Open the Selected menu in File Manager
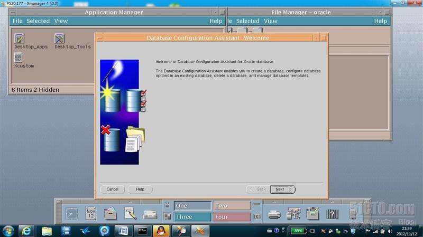This screenshot has height=237, width=423. tap(247, 21)
